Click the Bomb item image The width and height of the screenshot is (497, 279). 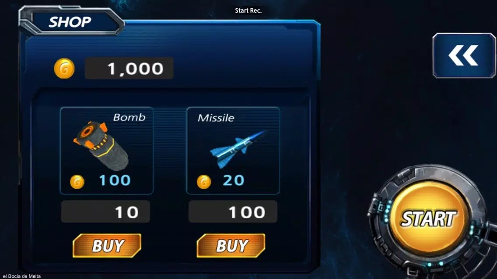pyautogui.click(x=101, y=146)
